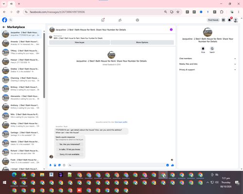This screenshot has width=243, height=194.
Task: Click the More Options button
Action: pos(142,42)
